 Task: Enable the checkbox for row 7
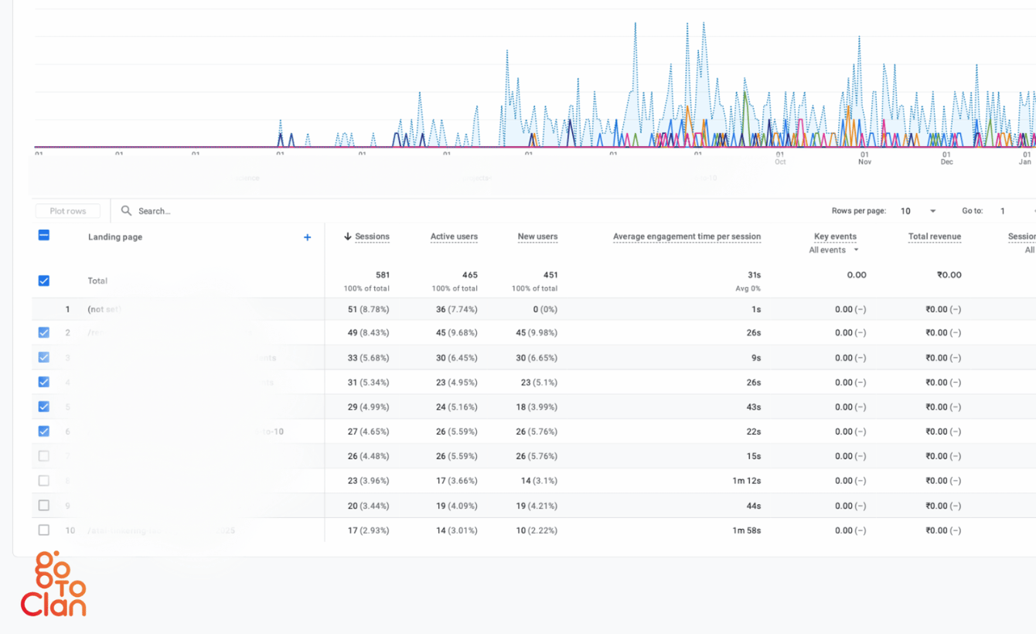[x=43, y=455]
